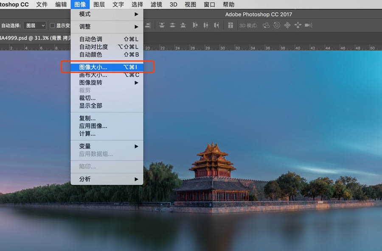Click the align right edges icon
The width and height of the screenshot is (382, 251).
point(148,25)
